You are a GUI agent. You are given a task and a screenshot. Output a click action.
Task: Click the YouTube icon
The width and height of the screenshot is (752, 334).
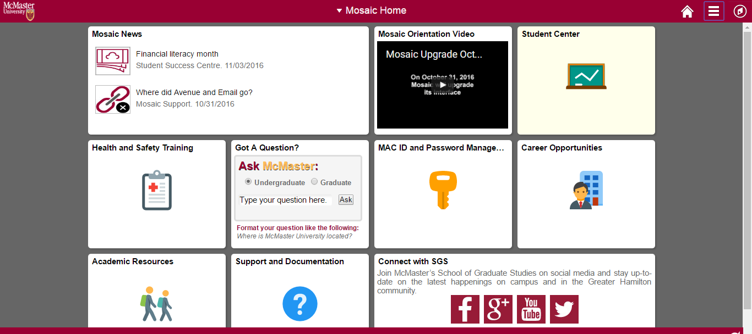click(531, 309)
